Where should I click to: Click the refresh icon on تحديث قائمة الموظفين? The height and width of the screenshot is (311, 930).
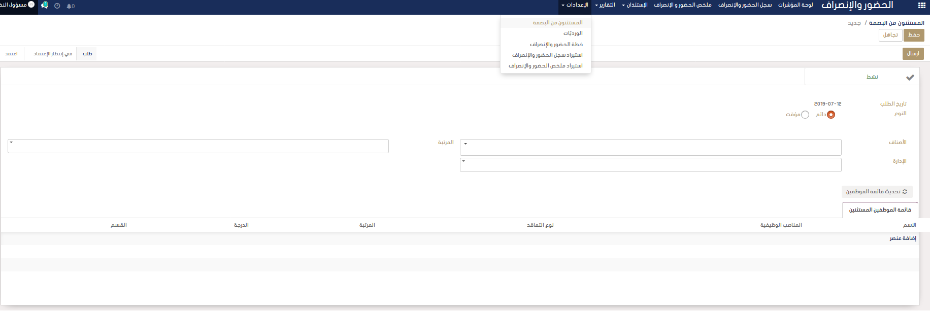coord(905,192)
